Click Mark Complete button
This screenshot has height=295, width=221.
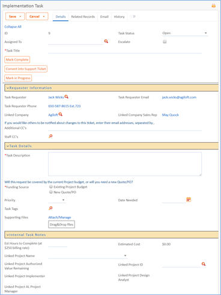pos(17,59)
